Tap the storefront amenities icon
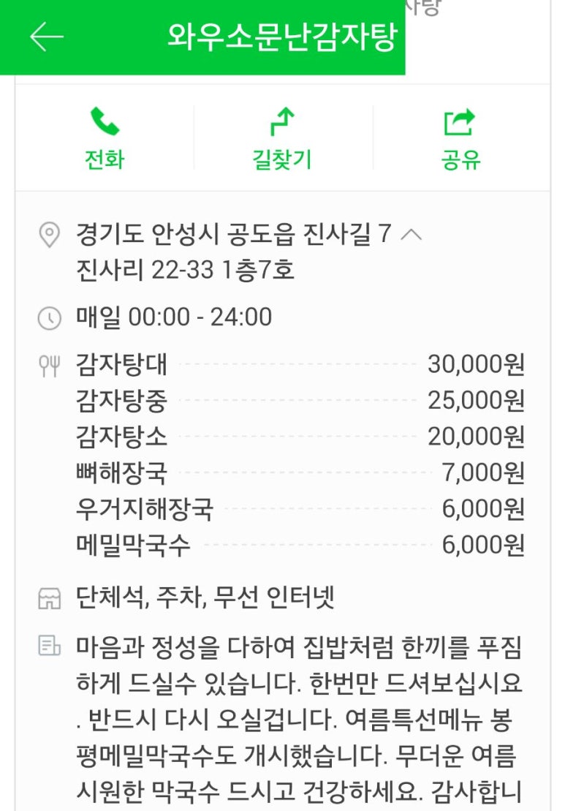565x811 pixels. [49, 599]
